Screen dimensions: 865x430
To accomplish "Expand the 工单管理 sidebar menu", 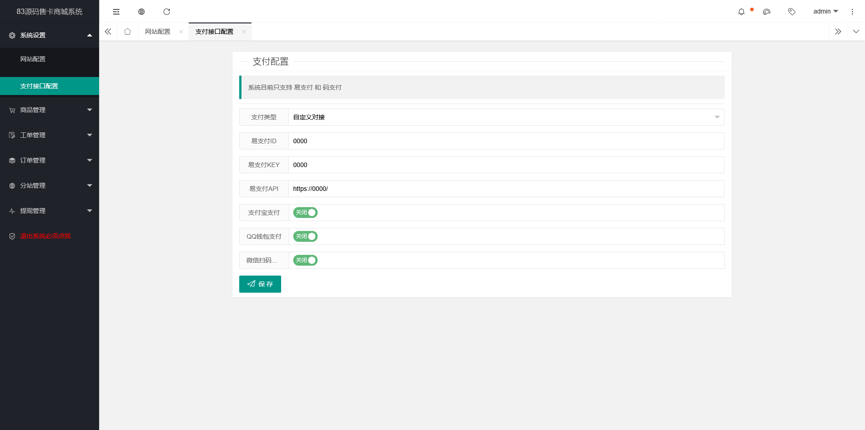I will click(50, 135).
